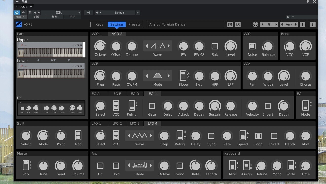
Task: Select previous VCO wave shape
Action: click(x=147, y=46)
